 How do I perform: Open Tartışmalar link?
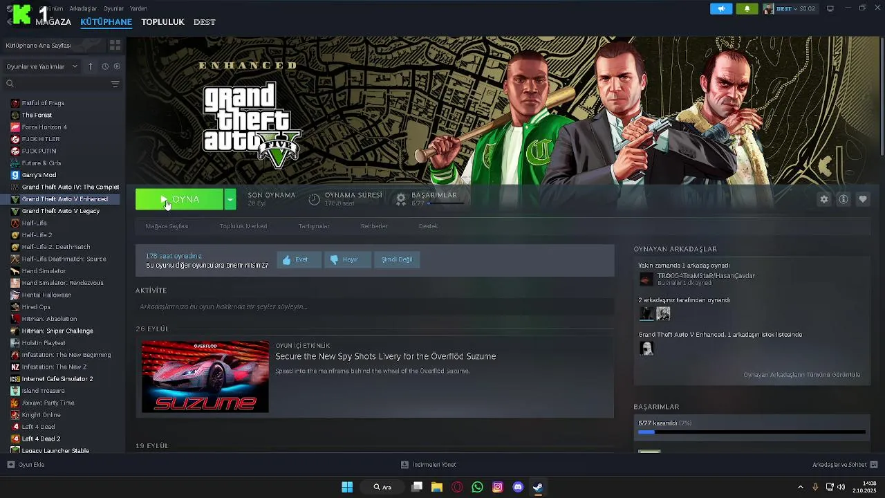point(314,226)
